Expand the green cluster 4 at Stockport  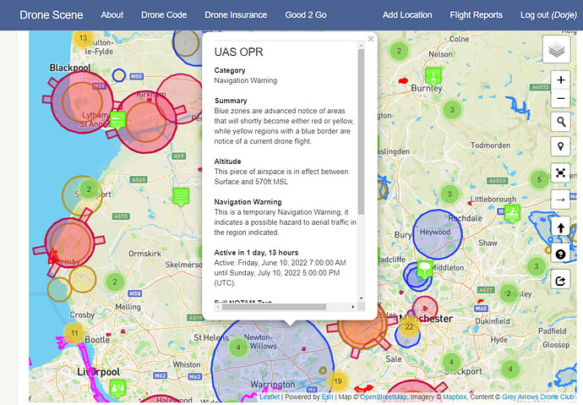pos(451,362)
